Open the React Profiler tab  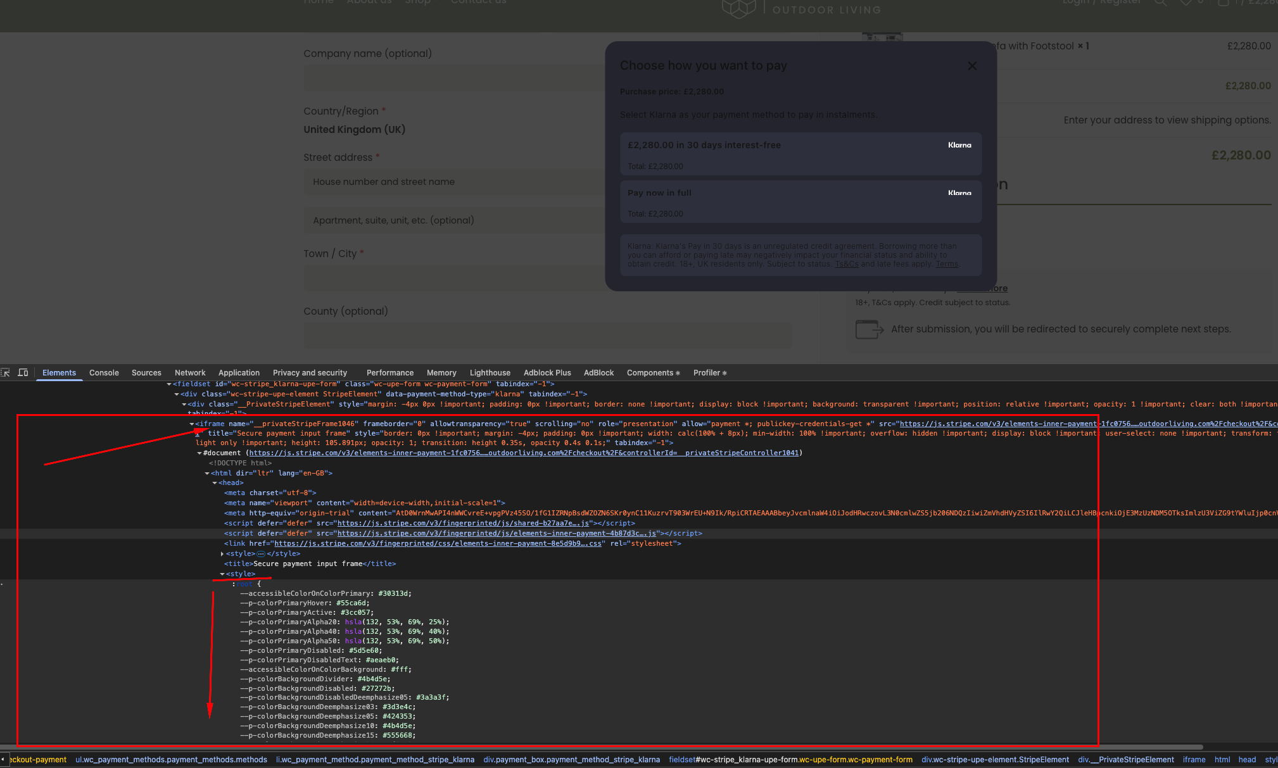point(709,373)
